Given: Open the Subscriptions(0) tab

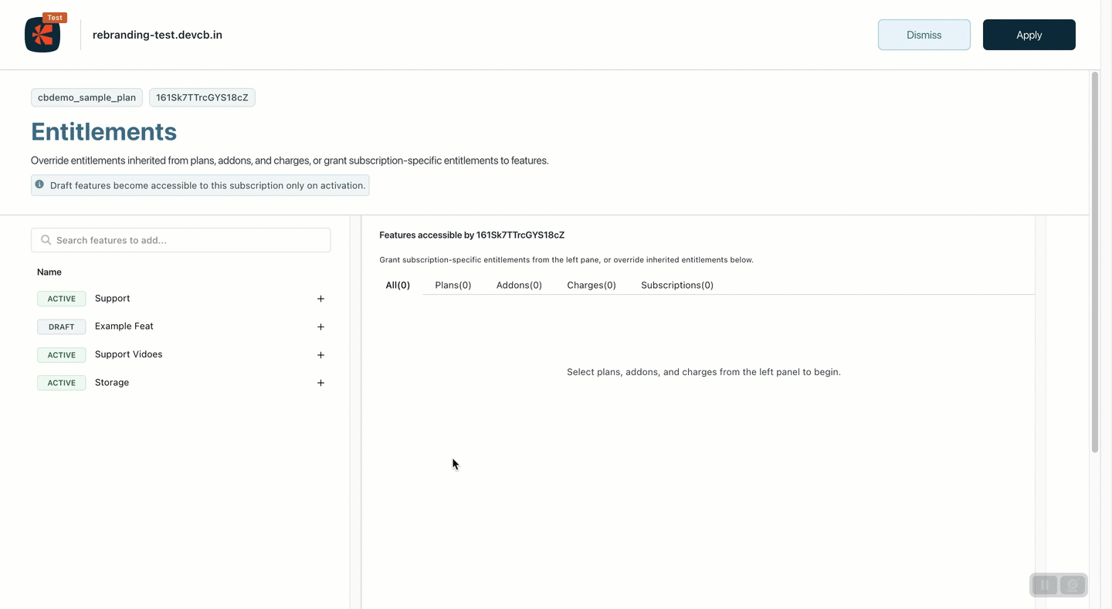Looking at the screenshot, I should coord(676,285).
